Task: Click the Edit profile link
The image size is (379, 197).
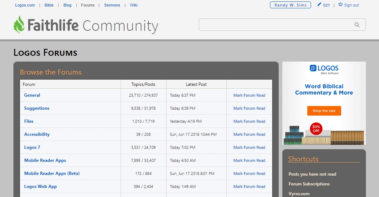Action: (326, 5)
